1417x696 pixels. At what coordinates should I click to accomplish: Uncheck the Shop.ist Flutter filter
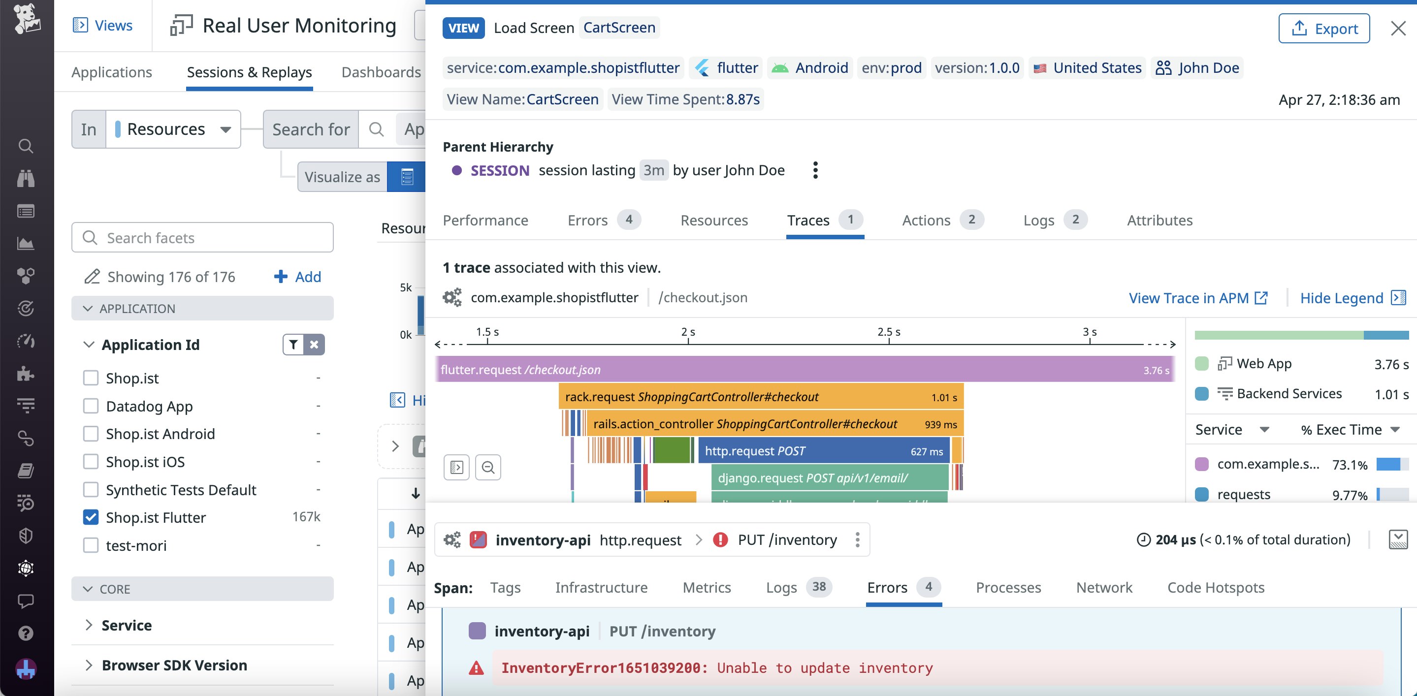[x=90, y=517]
